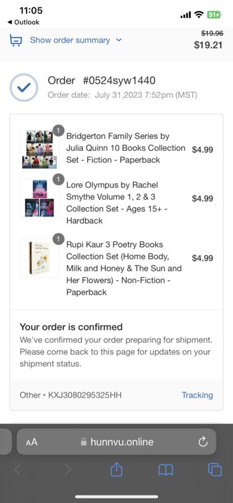The height and width of the screenshot is (503, 233).
Task: Tap the lock icon beside hunnvu.online
Action: point(84,442)
